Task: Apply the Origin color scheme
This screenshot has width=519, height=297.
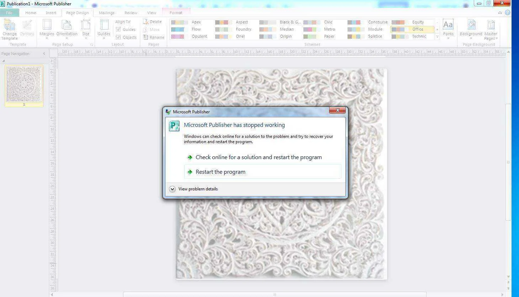Action: point(279,36)
